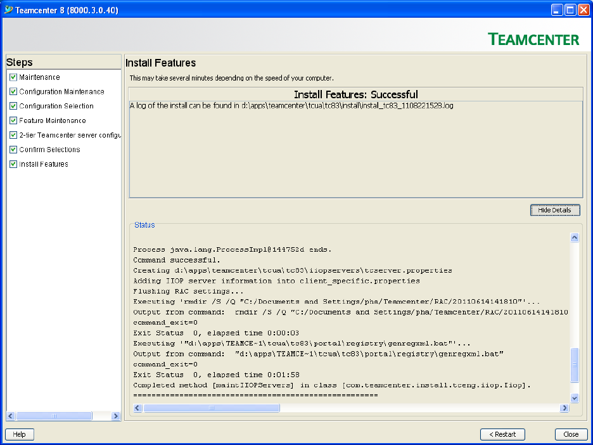The width and height of the screenshot is (593, 445).
Task: Select the Maintenance step label
Action: (39, 77)
